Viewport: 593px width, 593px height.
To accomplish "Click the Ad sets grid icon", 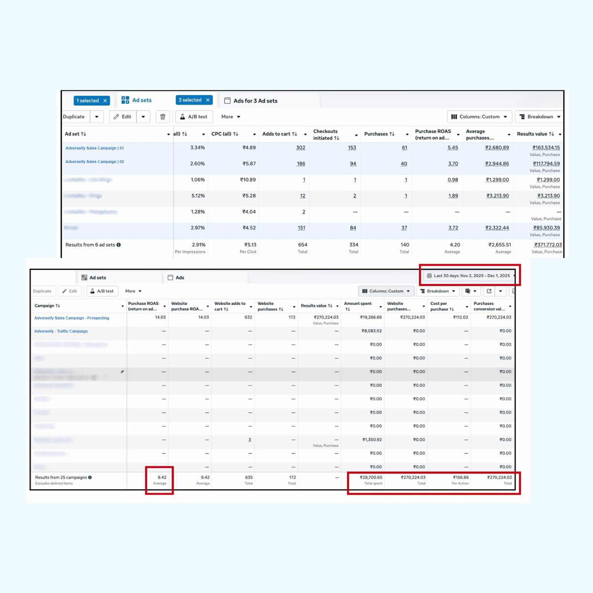I will [x=125, y=99].
